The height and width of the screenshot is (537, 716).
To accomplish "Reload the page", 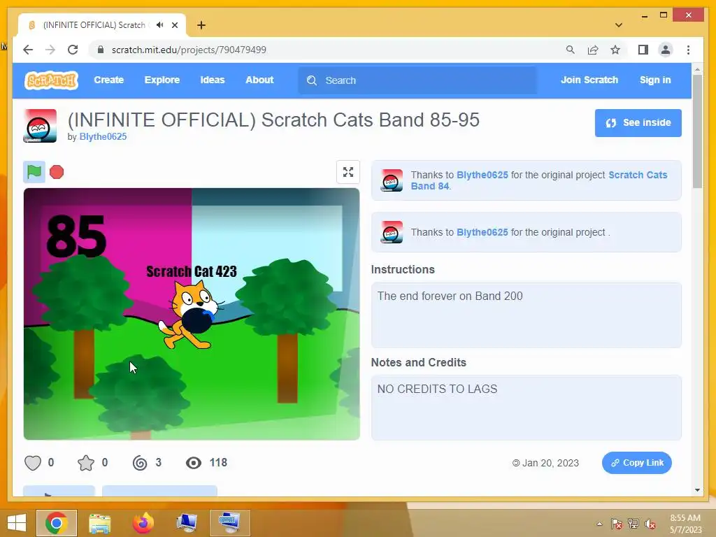I will click(73, 50).
